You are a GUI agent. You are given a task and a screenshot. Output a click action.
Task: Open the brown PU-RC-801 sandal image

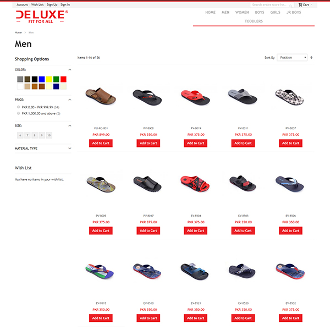[x=101, y=96]
